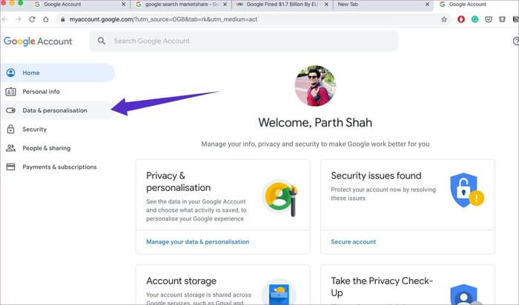
Task: Click the Personal info card icon
Action: (10, 92)
